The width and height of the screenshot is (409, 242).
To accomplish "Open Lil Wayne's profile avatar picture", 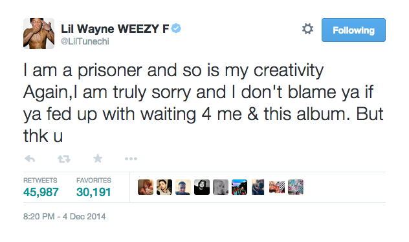I will [x=39, y=34].
